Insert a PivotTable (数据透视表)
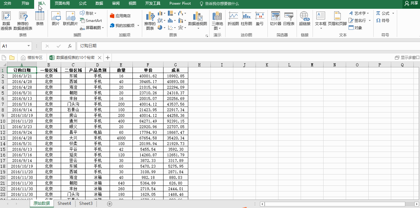 [x=6, y=21]
